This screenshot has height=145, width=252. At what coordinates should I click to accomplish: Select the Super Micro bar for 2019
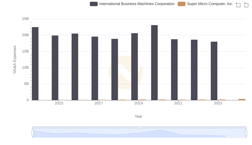(x=142, y=100)
